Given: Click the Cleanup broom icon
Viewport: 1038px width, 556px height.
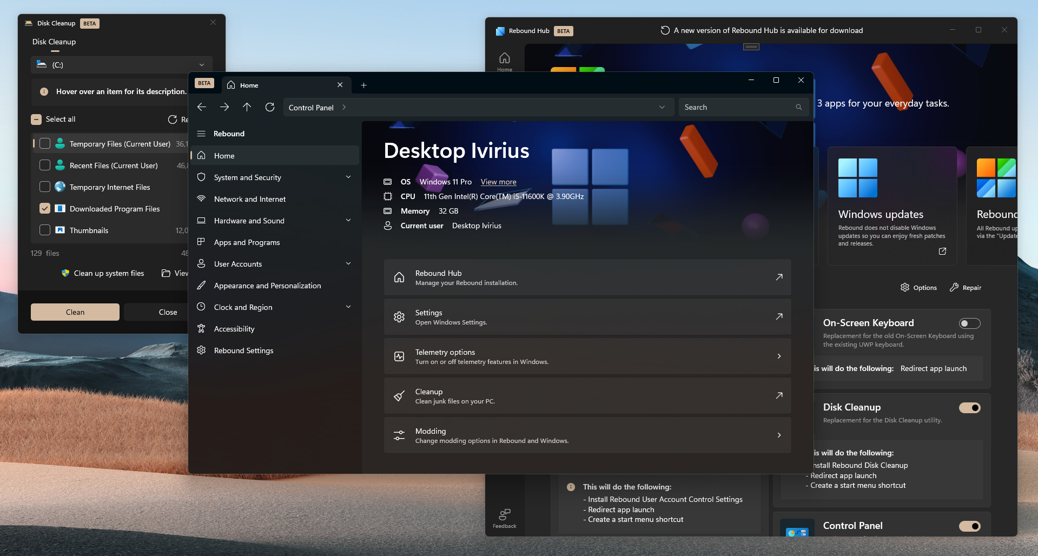Looking at the screenshot, I should click(399, 396).
